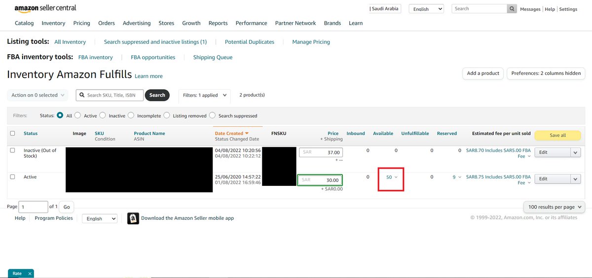Image resolution: width=592 pixels, height=278 pixels.
Task: Open the 100 results per page dropdown
Action: tap(554, 207)
